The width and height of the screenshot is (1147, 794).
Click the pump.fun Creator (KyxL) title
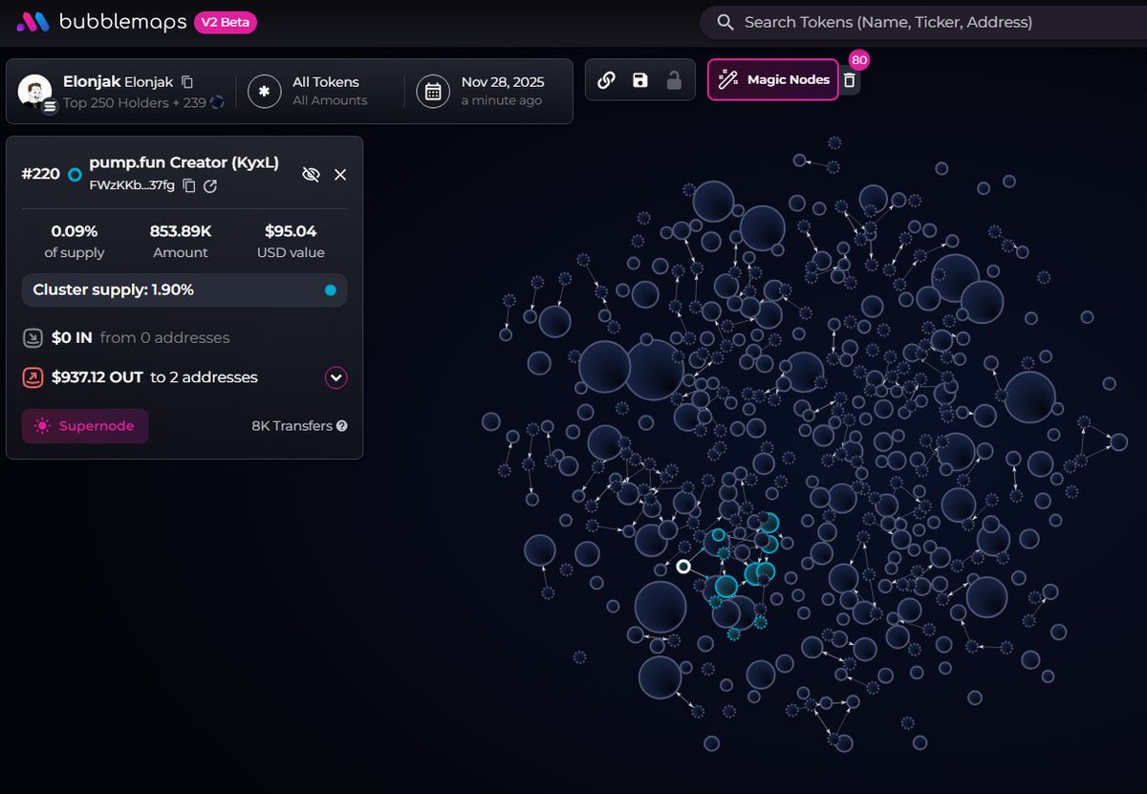point(184,162)
